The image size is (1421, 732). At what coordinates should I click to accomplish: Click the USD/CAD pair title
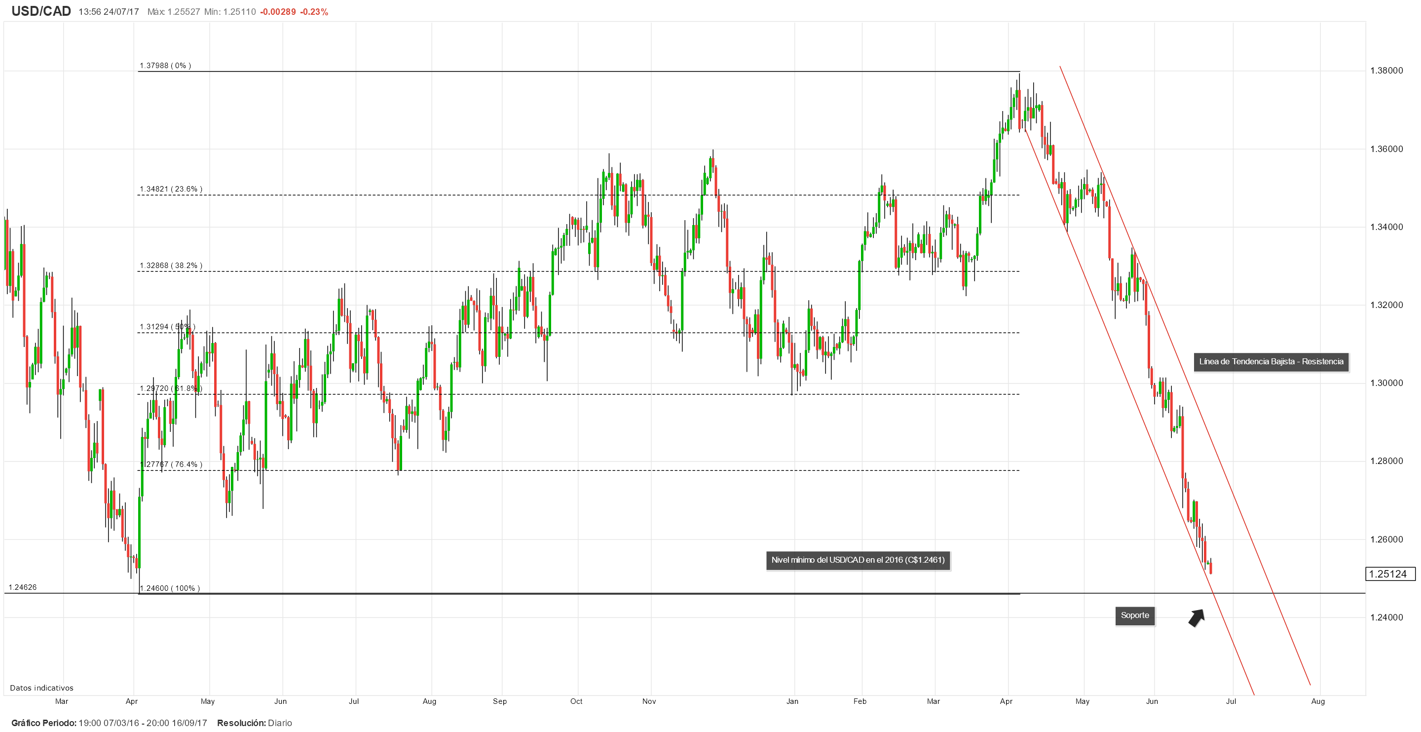click(x=41, y=11)
